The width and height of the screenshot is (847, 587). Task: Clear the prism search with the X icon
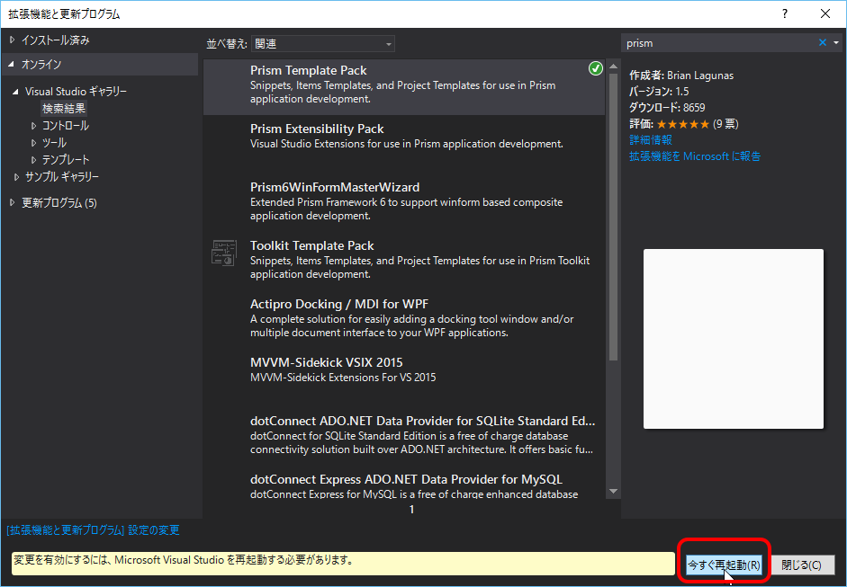822,42
